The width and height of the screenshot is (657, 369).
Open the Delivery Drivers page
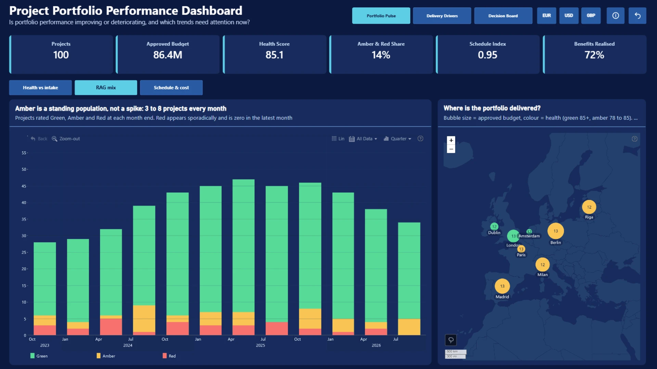tap(442, 16)
